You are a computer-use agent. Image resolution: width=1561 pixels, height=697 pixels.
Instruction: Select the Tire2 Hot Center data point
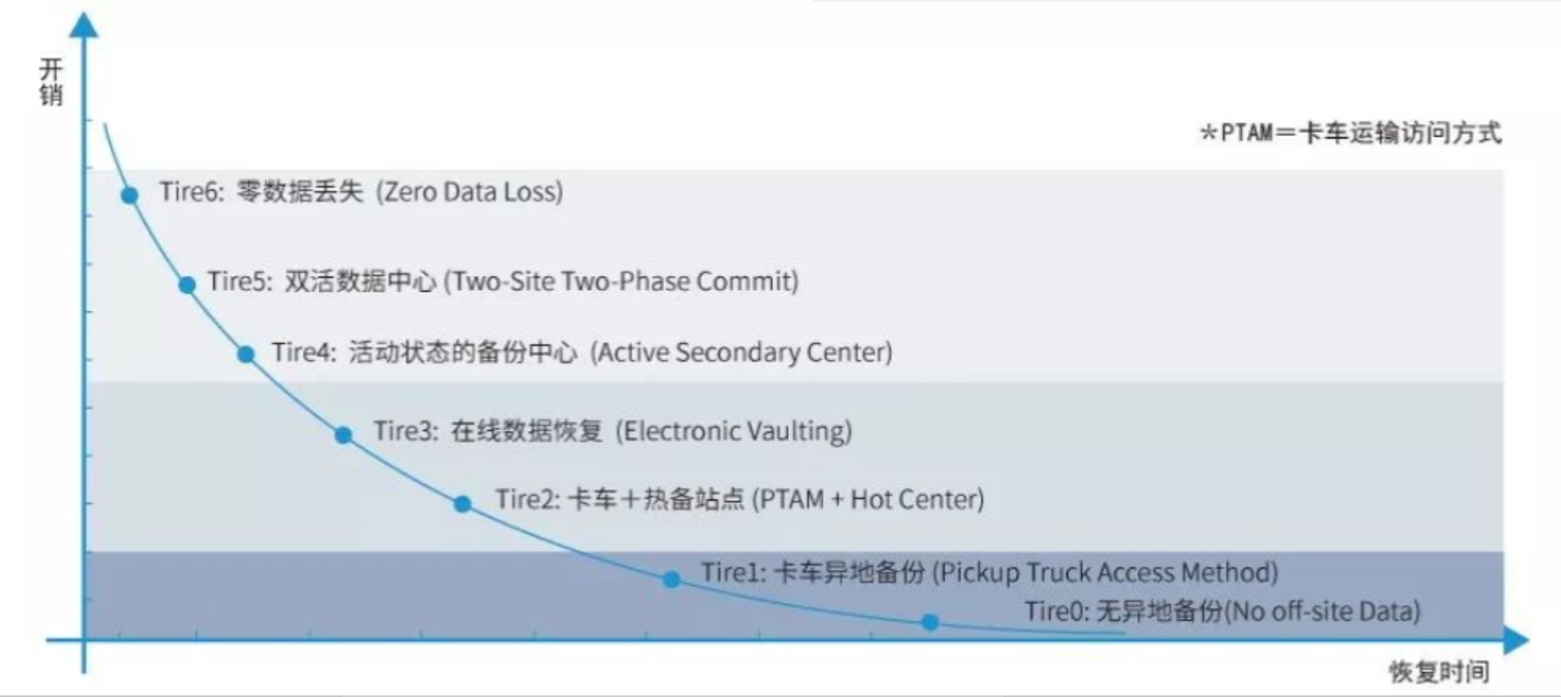(x=462, y=504)
